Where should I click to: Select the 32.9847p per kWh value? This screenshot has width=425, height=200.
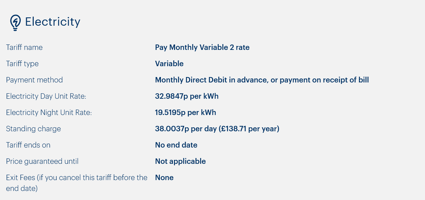pyautogui.click(x=187, y=96)
